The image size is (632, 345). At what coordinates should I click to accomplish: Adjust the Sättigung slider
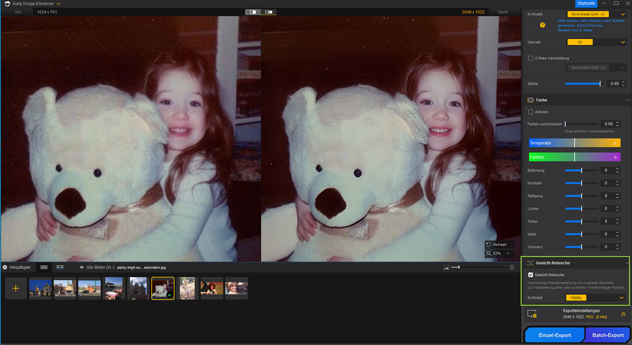582,196
